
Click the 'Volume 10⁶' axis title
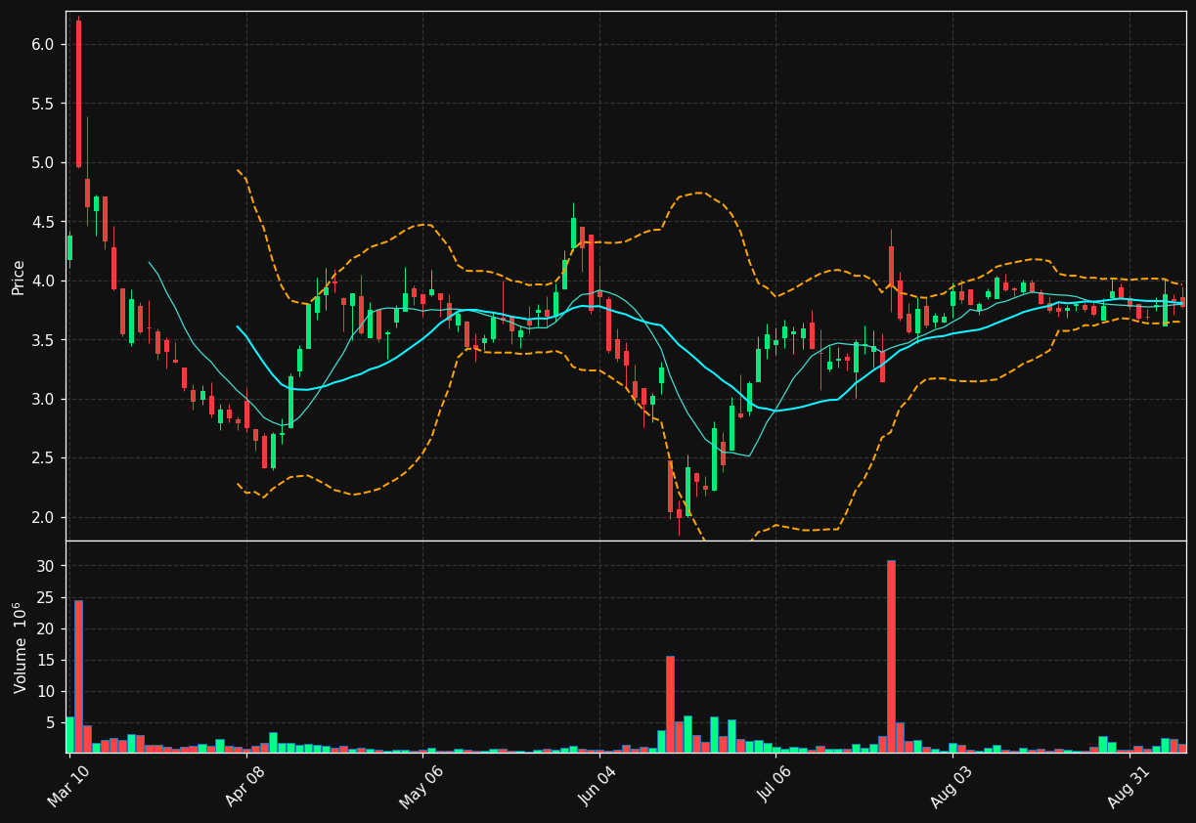click(20, 647)
